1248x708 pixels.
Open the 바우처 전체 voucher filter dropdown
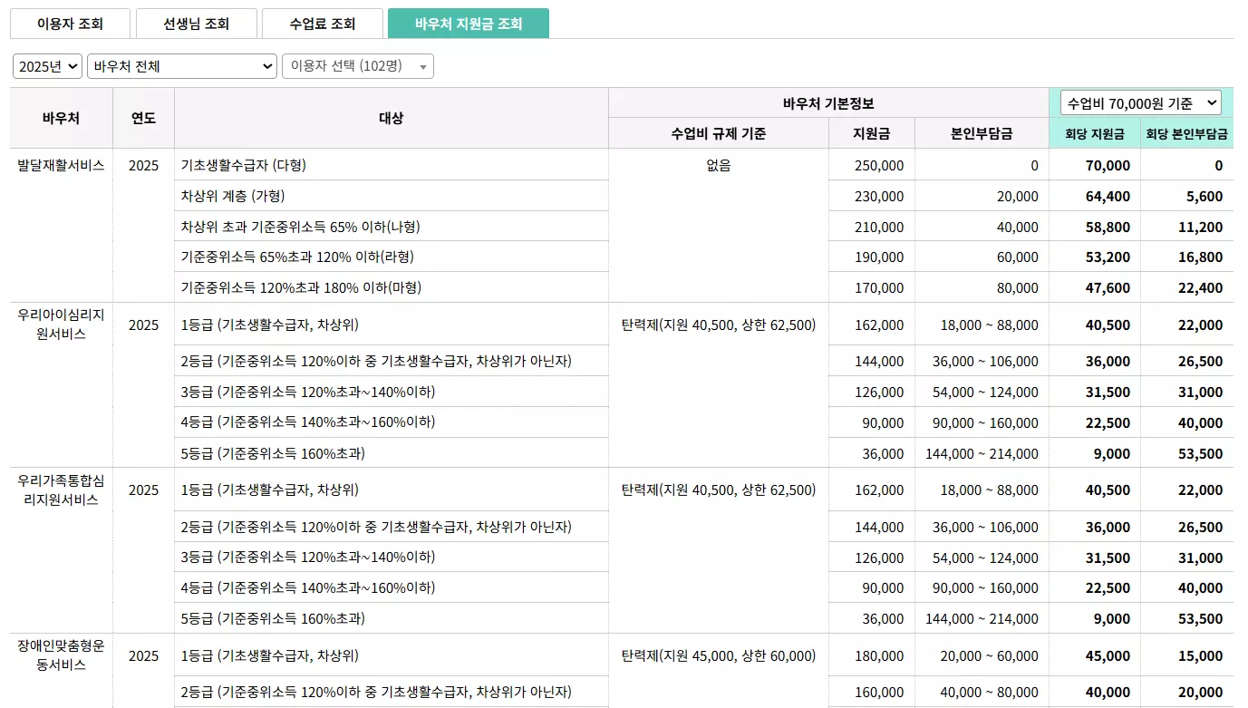181,65
